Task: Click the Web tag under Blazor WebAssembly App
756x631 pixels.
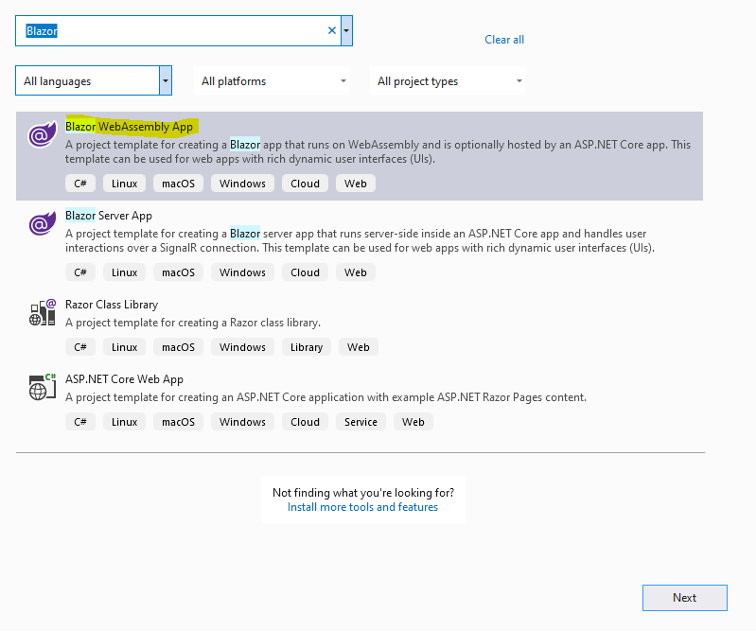Action: pyautogui.click(x=356, y=184)
